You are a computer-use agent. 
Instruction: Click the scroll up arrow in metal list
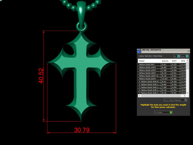pyautogui.click(x=187, y=60)
